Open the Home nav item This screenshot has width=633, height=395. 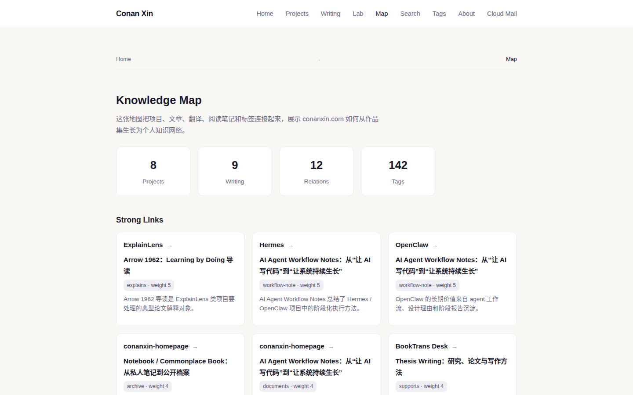coord(265,14)
